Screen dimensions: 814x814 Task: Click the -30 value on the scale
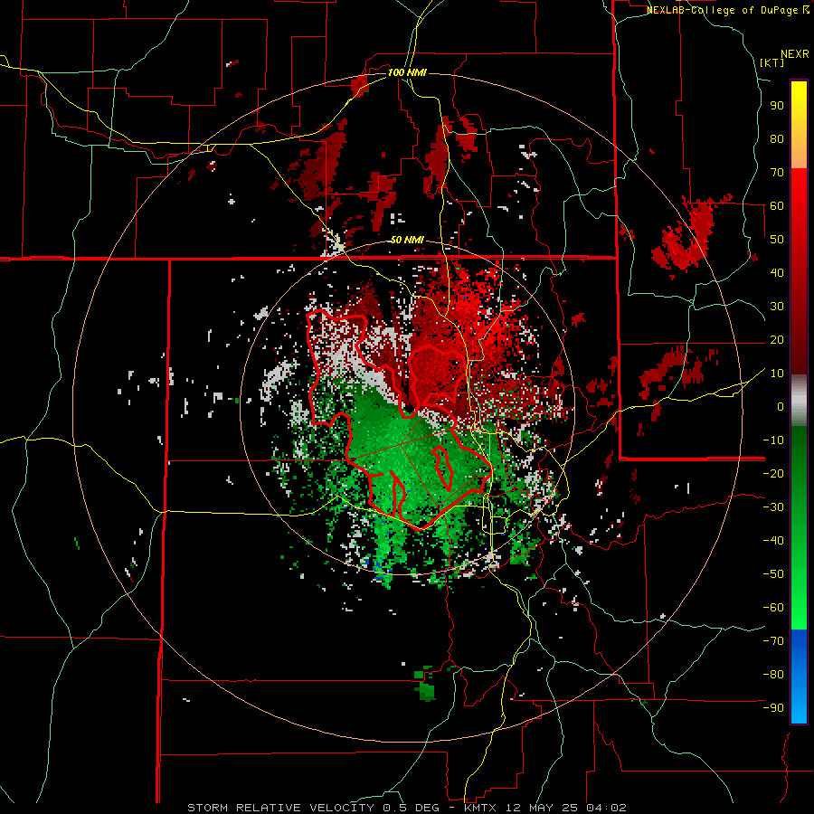click(x=773, y=507)
